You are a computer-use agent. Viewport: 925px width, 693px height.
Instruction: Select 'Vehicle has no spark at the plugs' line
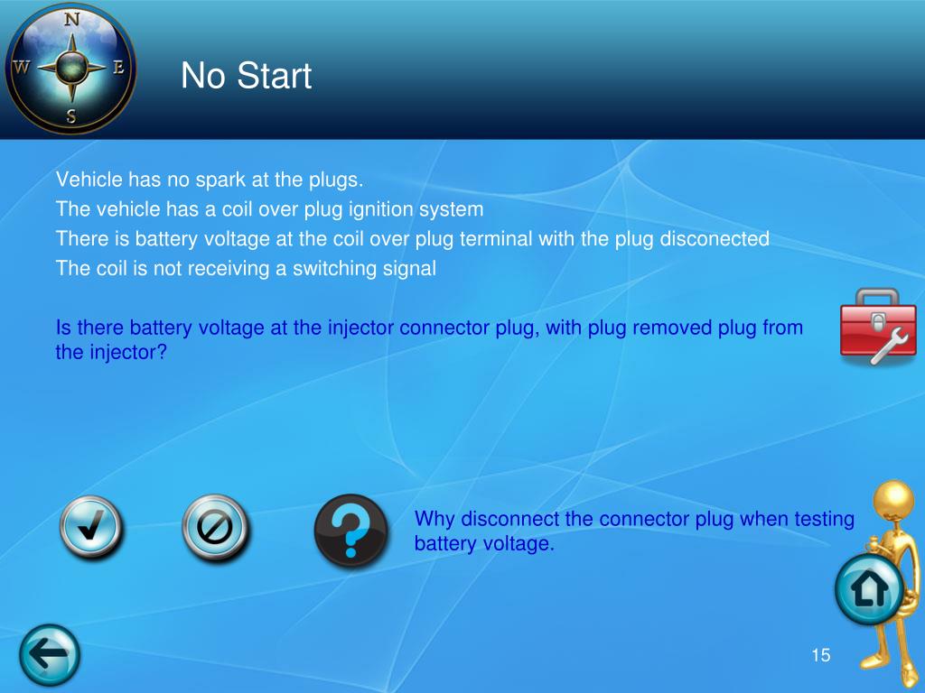click(x=210, y=180)
